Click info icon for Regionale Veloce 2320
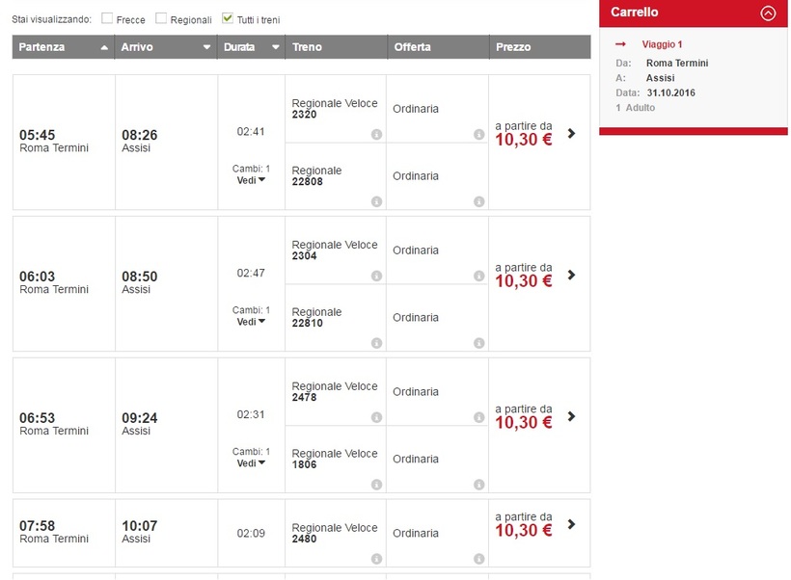 coord(376,135)
